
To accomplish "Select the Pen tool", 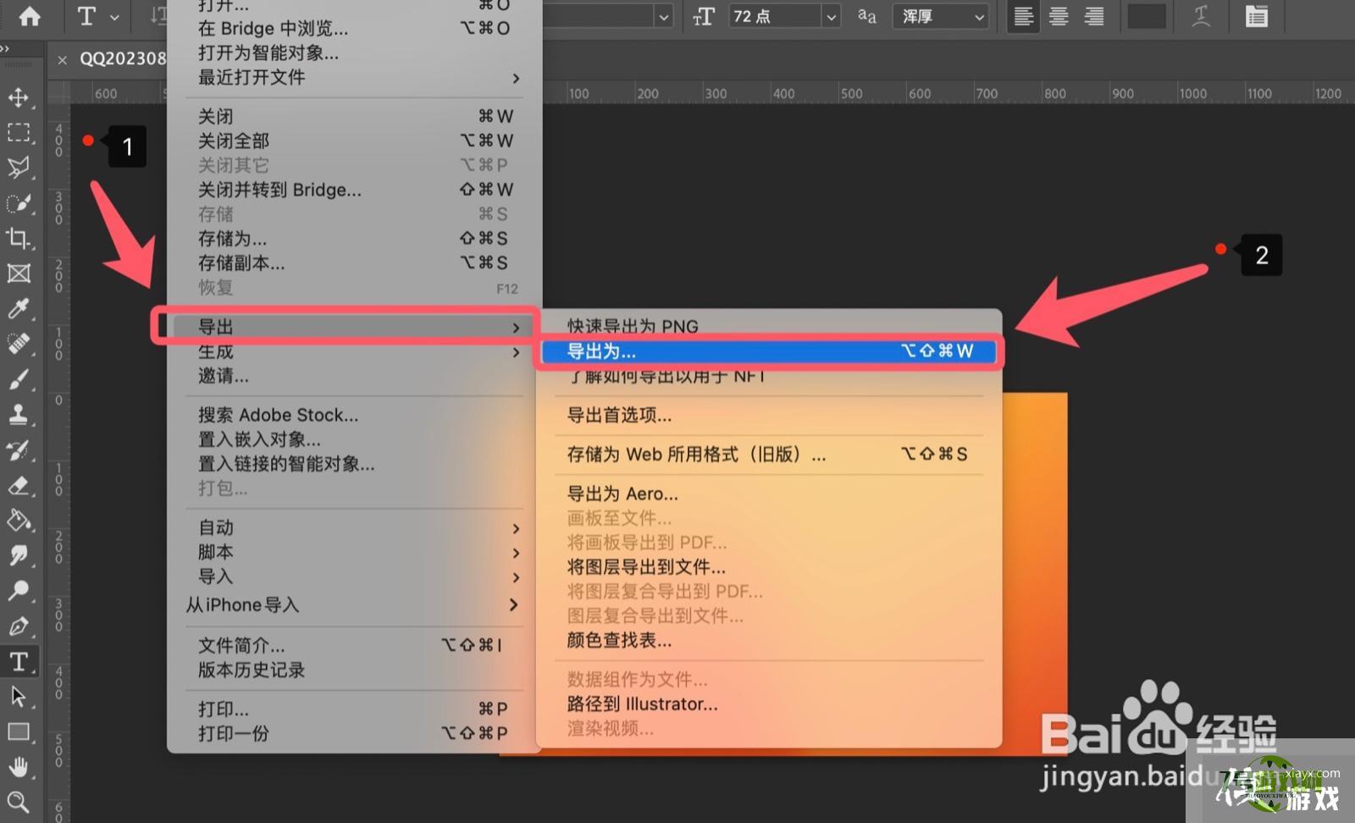I will tap(19, 626).
